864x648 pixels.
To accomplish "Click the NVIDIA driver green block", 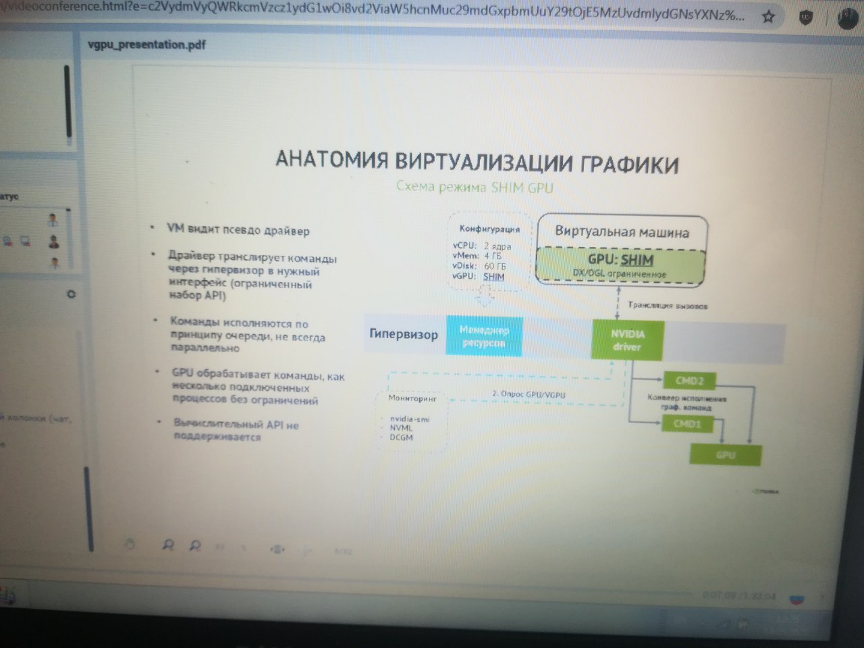I will [627, 340].
